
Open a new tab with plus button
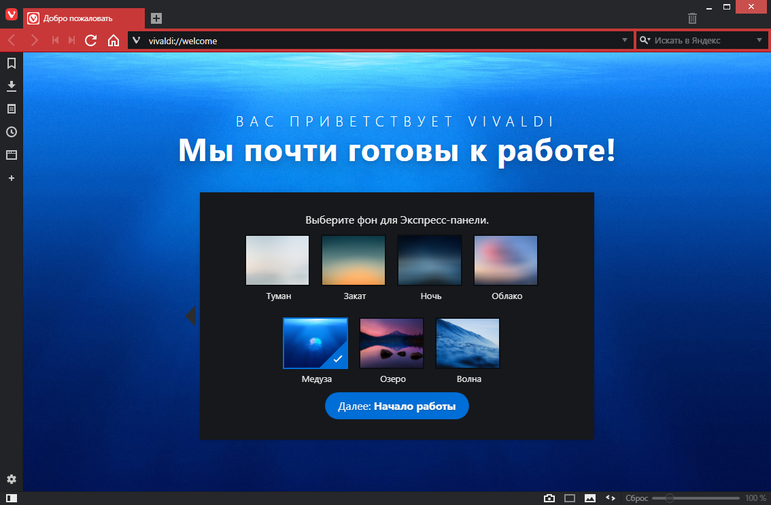156,18
